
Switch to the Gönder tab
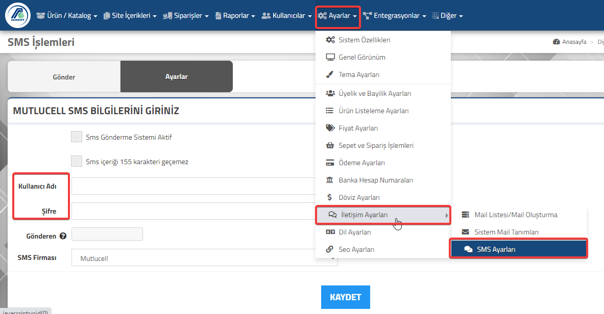[x=64, y=76]
